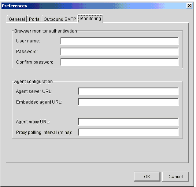Select the Confirm password text box

119,62
